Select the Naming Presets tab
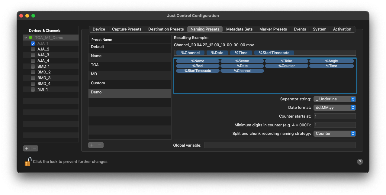Viewport: 386px width, 195px height. tap(205, 29)
